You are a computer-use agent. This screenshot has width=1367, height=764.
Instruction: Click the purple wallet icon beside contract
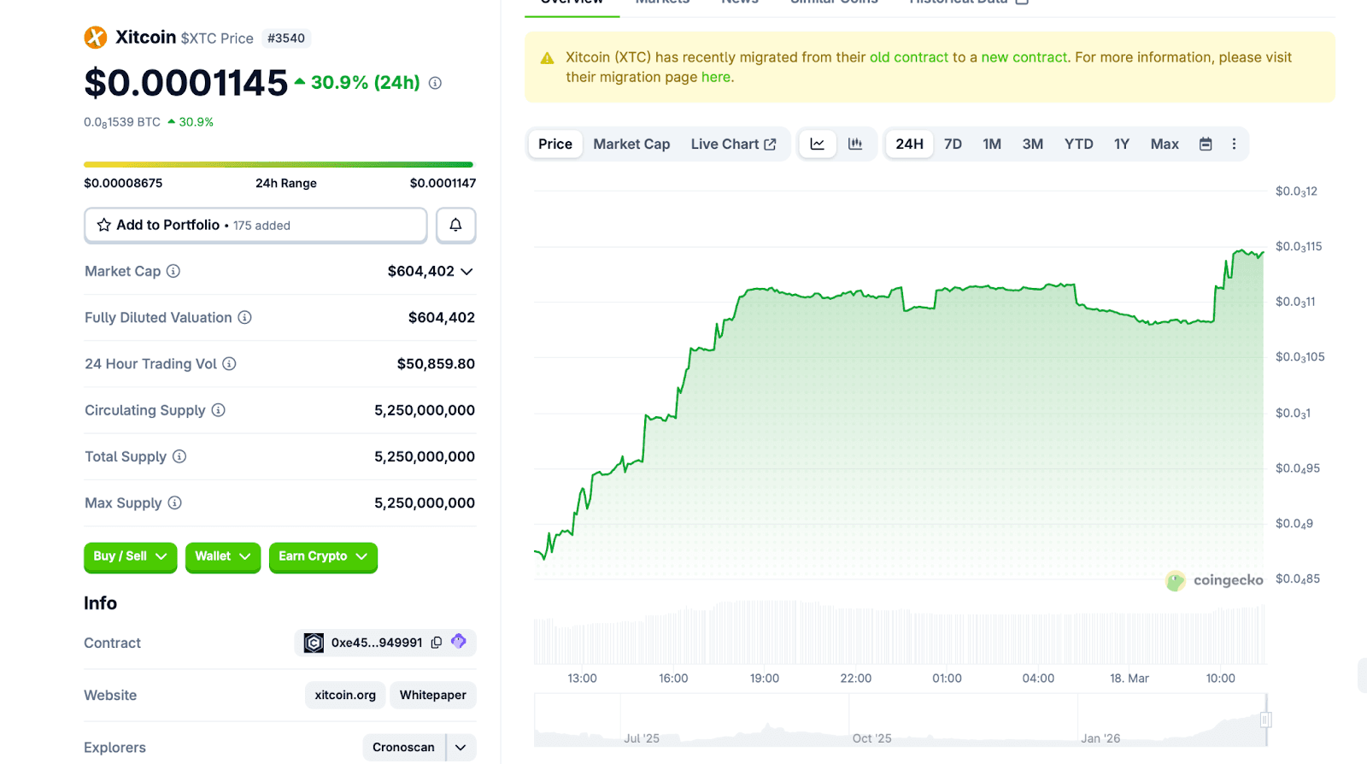click(x=459, y=642)
